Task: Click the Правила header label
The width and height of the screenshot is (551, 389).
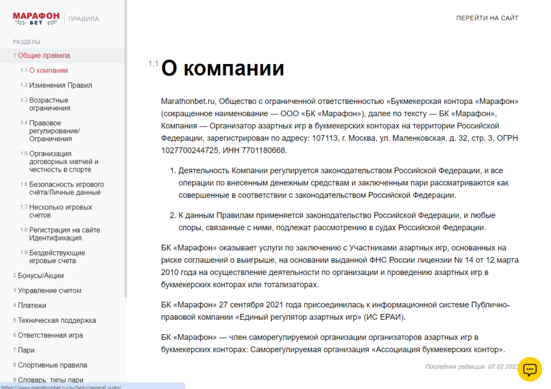Action: click(83, 19)
